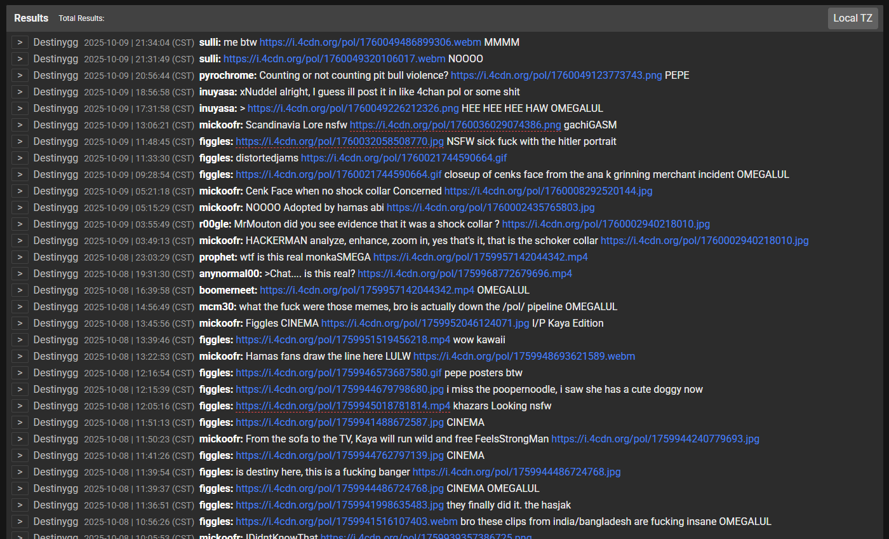
Task: Click the username 'mcm30:'
Action: 217,306
